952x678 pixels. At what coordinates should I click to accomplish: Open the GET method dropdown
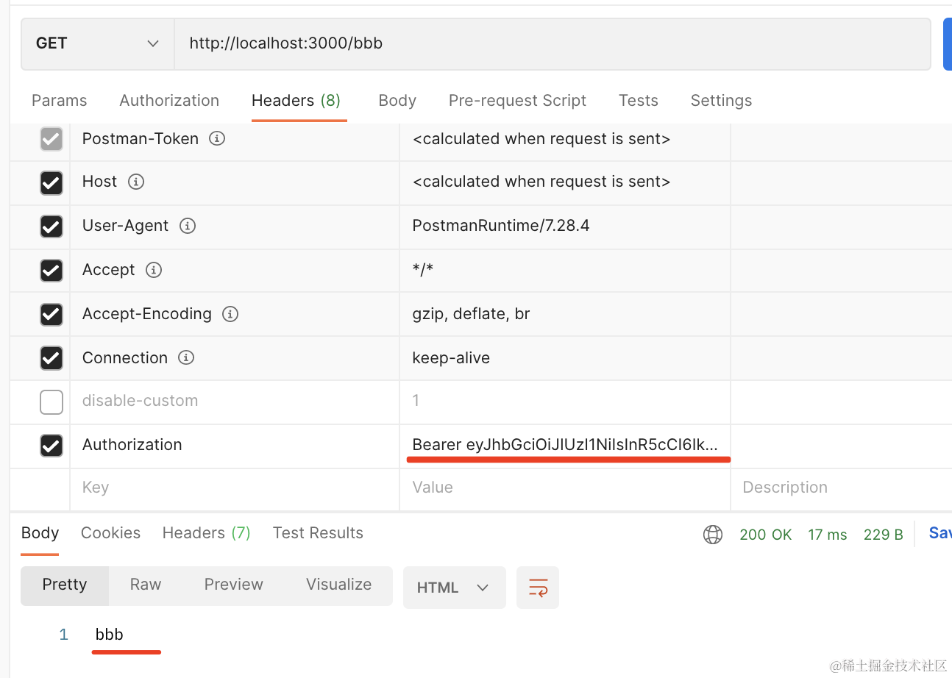point(97,43)
